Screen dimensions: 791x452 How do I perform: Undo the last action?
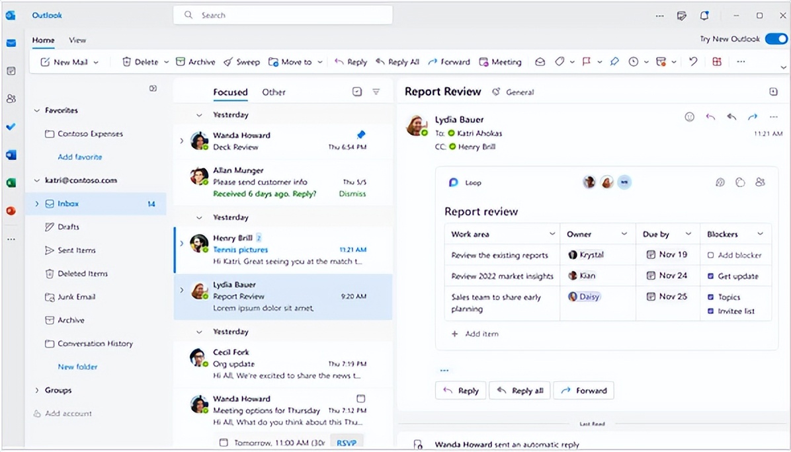[x=692, y=61]
